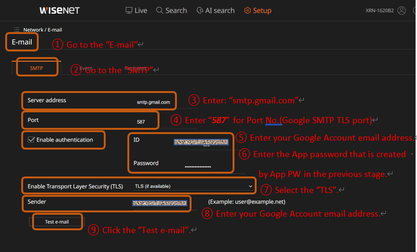Click the Test e-mail button
Screen dimensions: 417x252
tap(57, 222)
